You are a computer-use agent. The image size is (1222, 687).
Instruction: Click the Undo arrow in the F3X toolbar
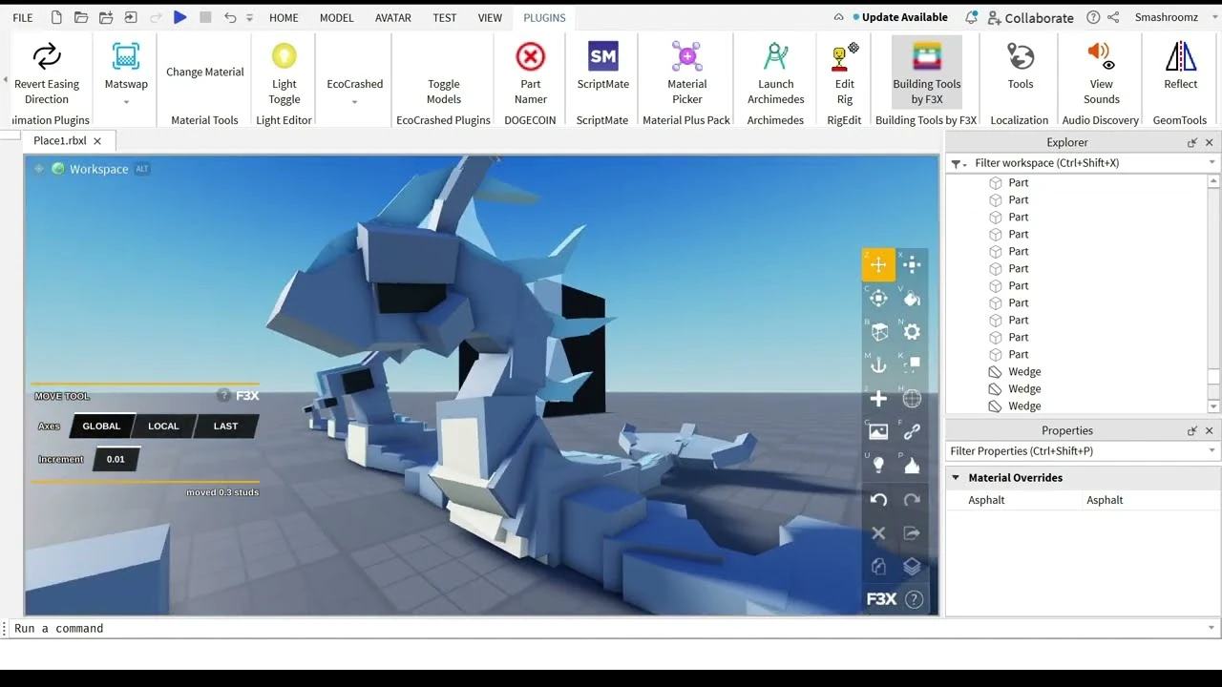878,499
